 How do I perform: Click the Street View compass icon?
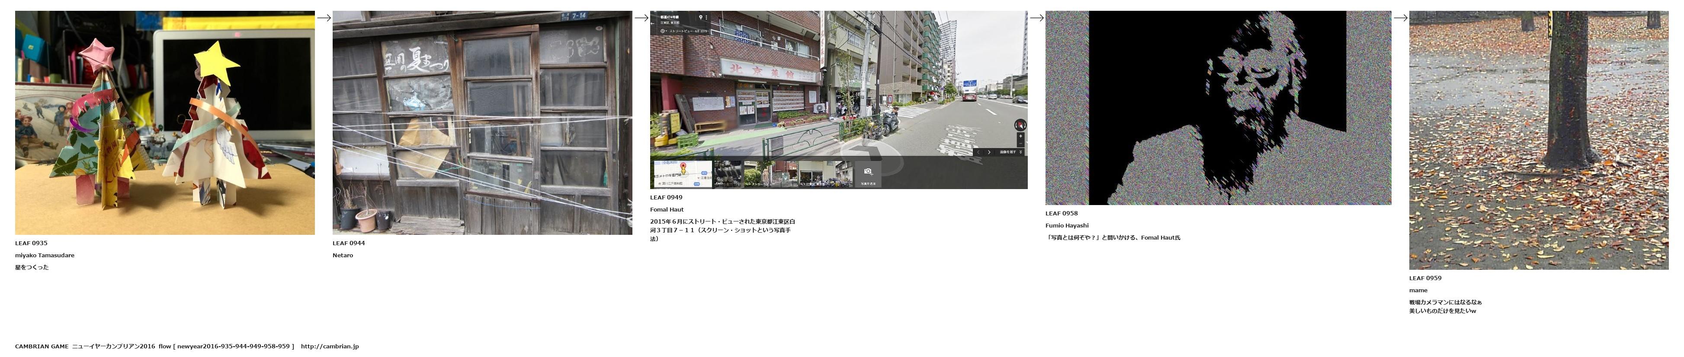coord(1020,125)
